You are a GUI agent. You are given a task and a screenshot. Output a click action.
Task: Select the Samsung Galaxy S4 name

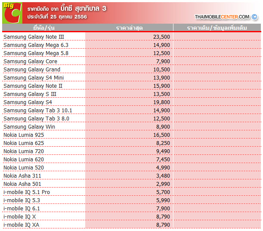(28, 102)
